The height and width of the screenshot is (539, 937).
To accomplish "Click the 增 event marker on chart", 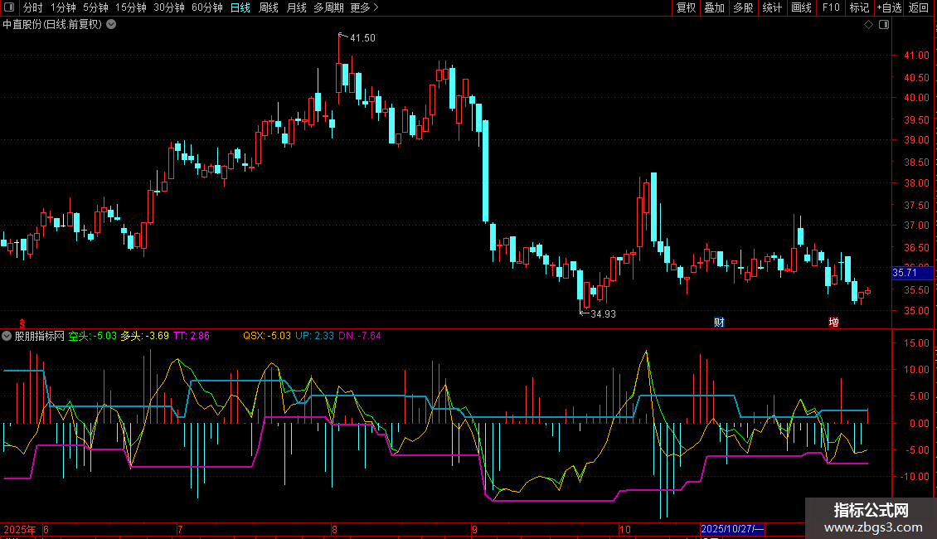I will pos(833,322).
